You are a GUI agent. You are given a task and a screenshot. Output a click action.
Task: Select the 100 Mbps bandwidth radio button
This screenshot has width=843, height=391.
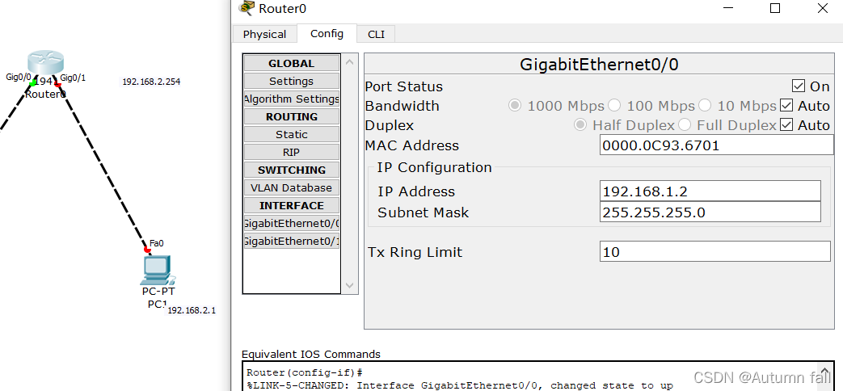(615, 106)
